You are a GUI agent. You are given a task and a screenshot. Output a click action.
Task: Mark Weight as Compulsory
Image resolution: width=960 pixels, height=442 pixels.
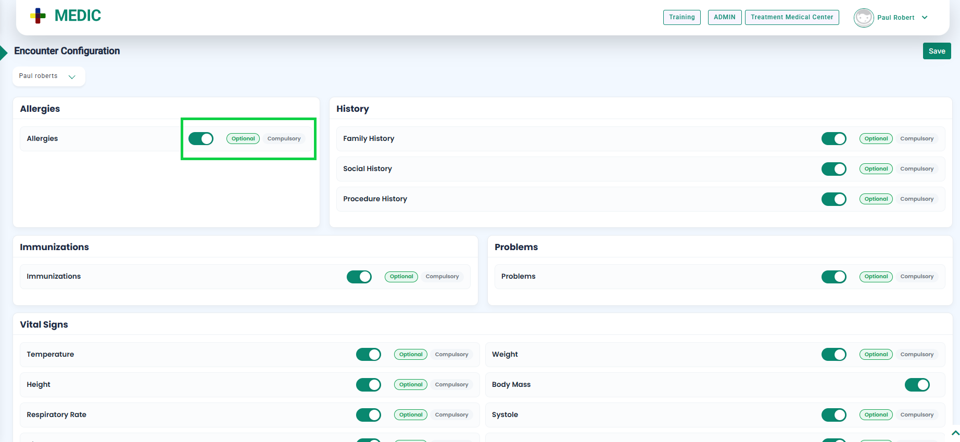pos(916,355)
